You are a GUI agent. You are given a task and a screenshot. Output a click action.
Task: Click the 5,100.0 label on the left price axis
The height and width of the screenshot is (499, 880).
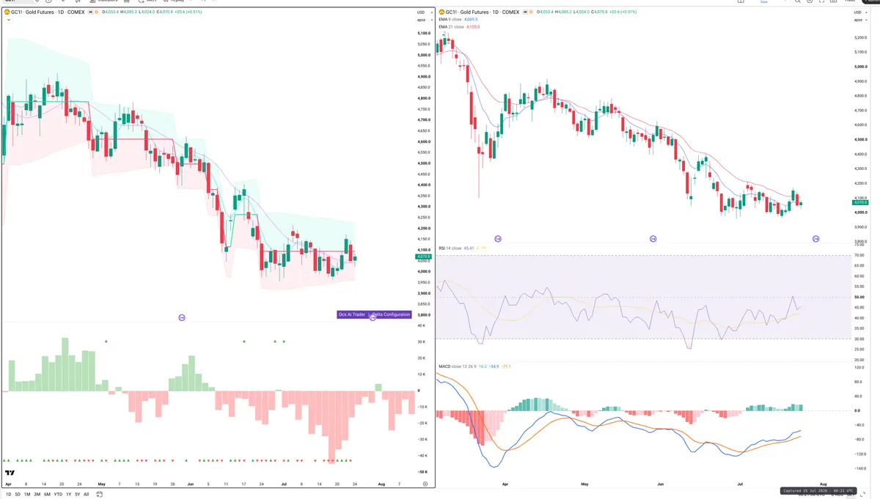click(424, 33)
